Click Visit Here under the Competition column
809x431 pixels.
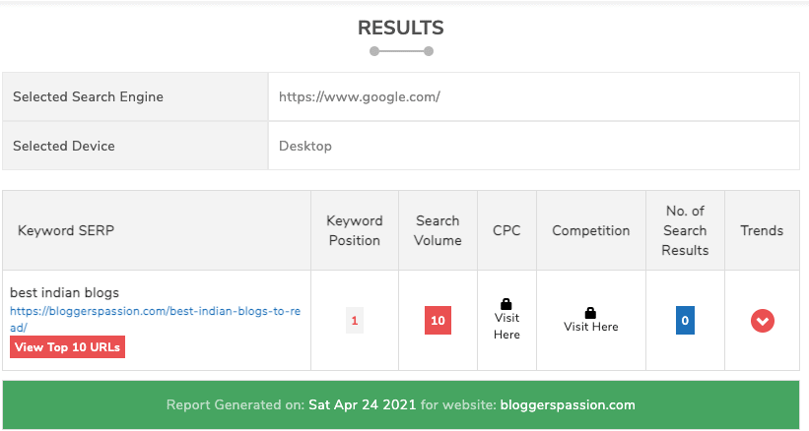pyautogui.click(x=590, y=327)
